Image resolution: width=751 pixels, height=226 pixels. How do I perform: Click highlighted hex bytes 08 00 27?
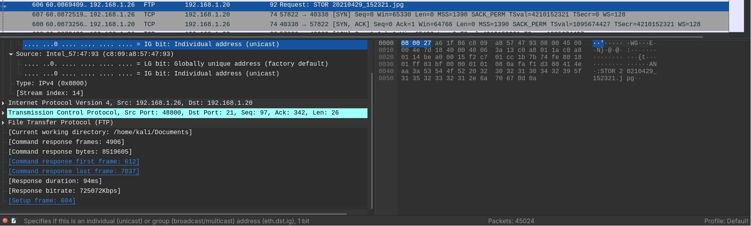click(416, 43)
